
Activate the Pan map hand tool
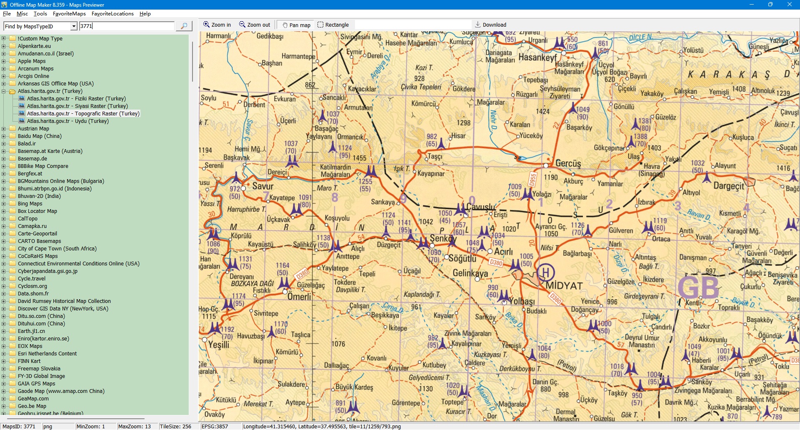coord(296,25)
